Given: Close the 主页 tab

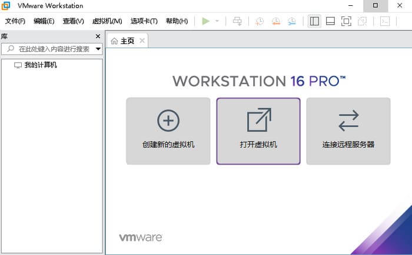Looking at the screenshot, I should [x=142, y=41].
